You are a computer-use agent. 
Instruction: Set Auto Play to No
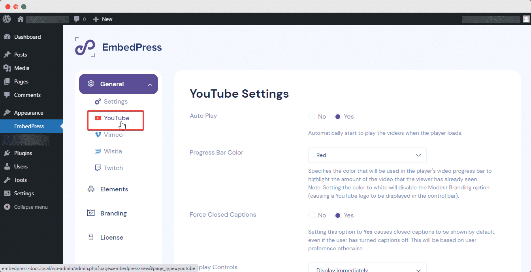point(312,117)
